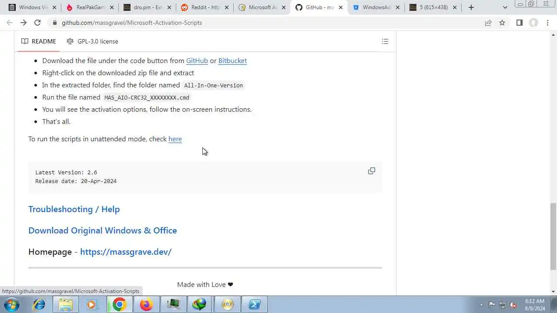The image size is (557, 313).
Task: Open a new browser tab
Action: (471, 7)
